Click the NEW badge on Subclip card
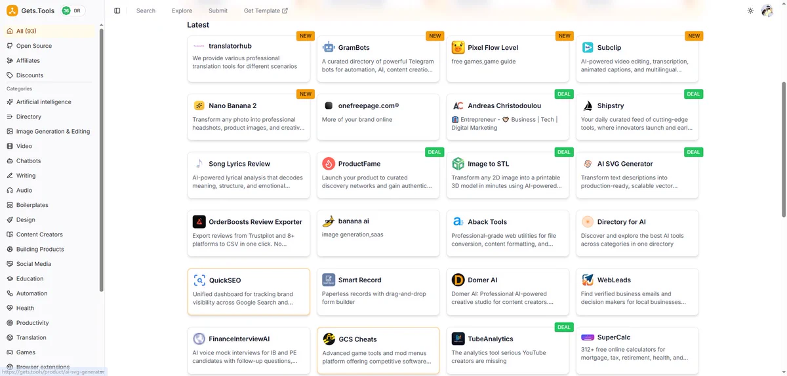787x376 pixels. [694, 36]
